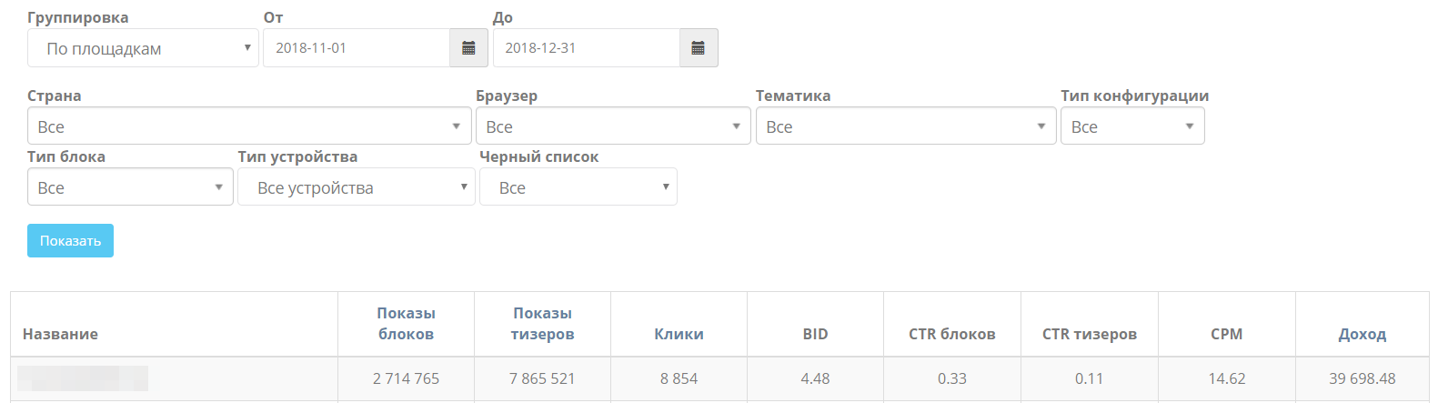1438x403 pixels.
Task: Sort table by Доход column
Action: point(1363,334)
